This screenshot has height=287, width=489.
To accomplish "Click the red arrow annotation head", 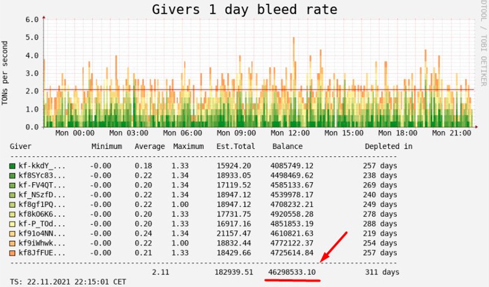I will point(322,257).
